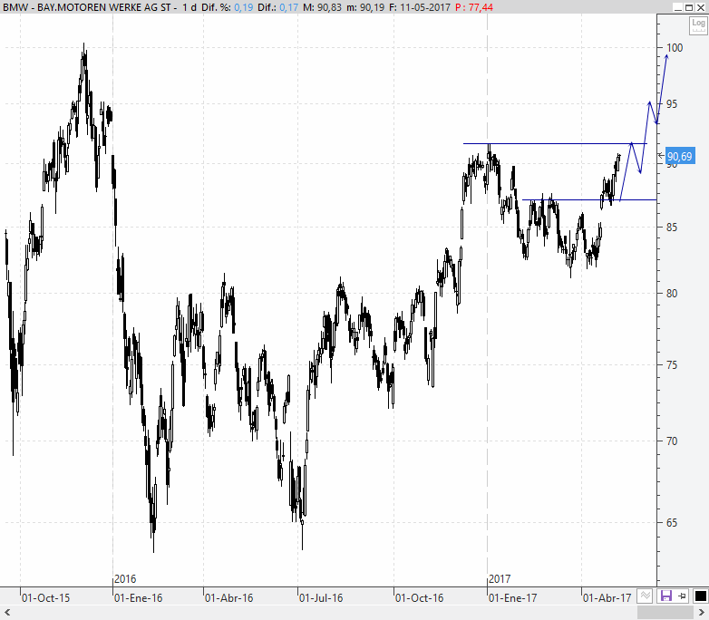Image resolution: width=709 pixels, height=620 pixels.
Task: Click the F: 11-05-2017 date
Action: [x=420, y=7]
